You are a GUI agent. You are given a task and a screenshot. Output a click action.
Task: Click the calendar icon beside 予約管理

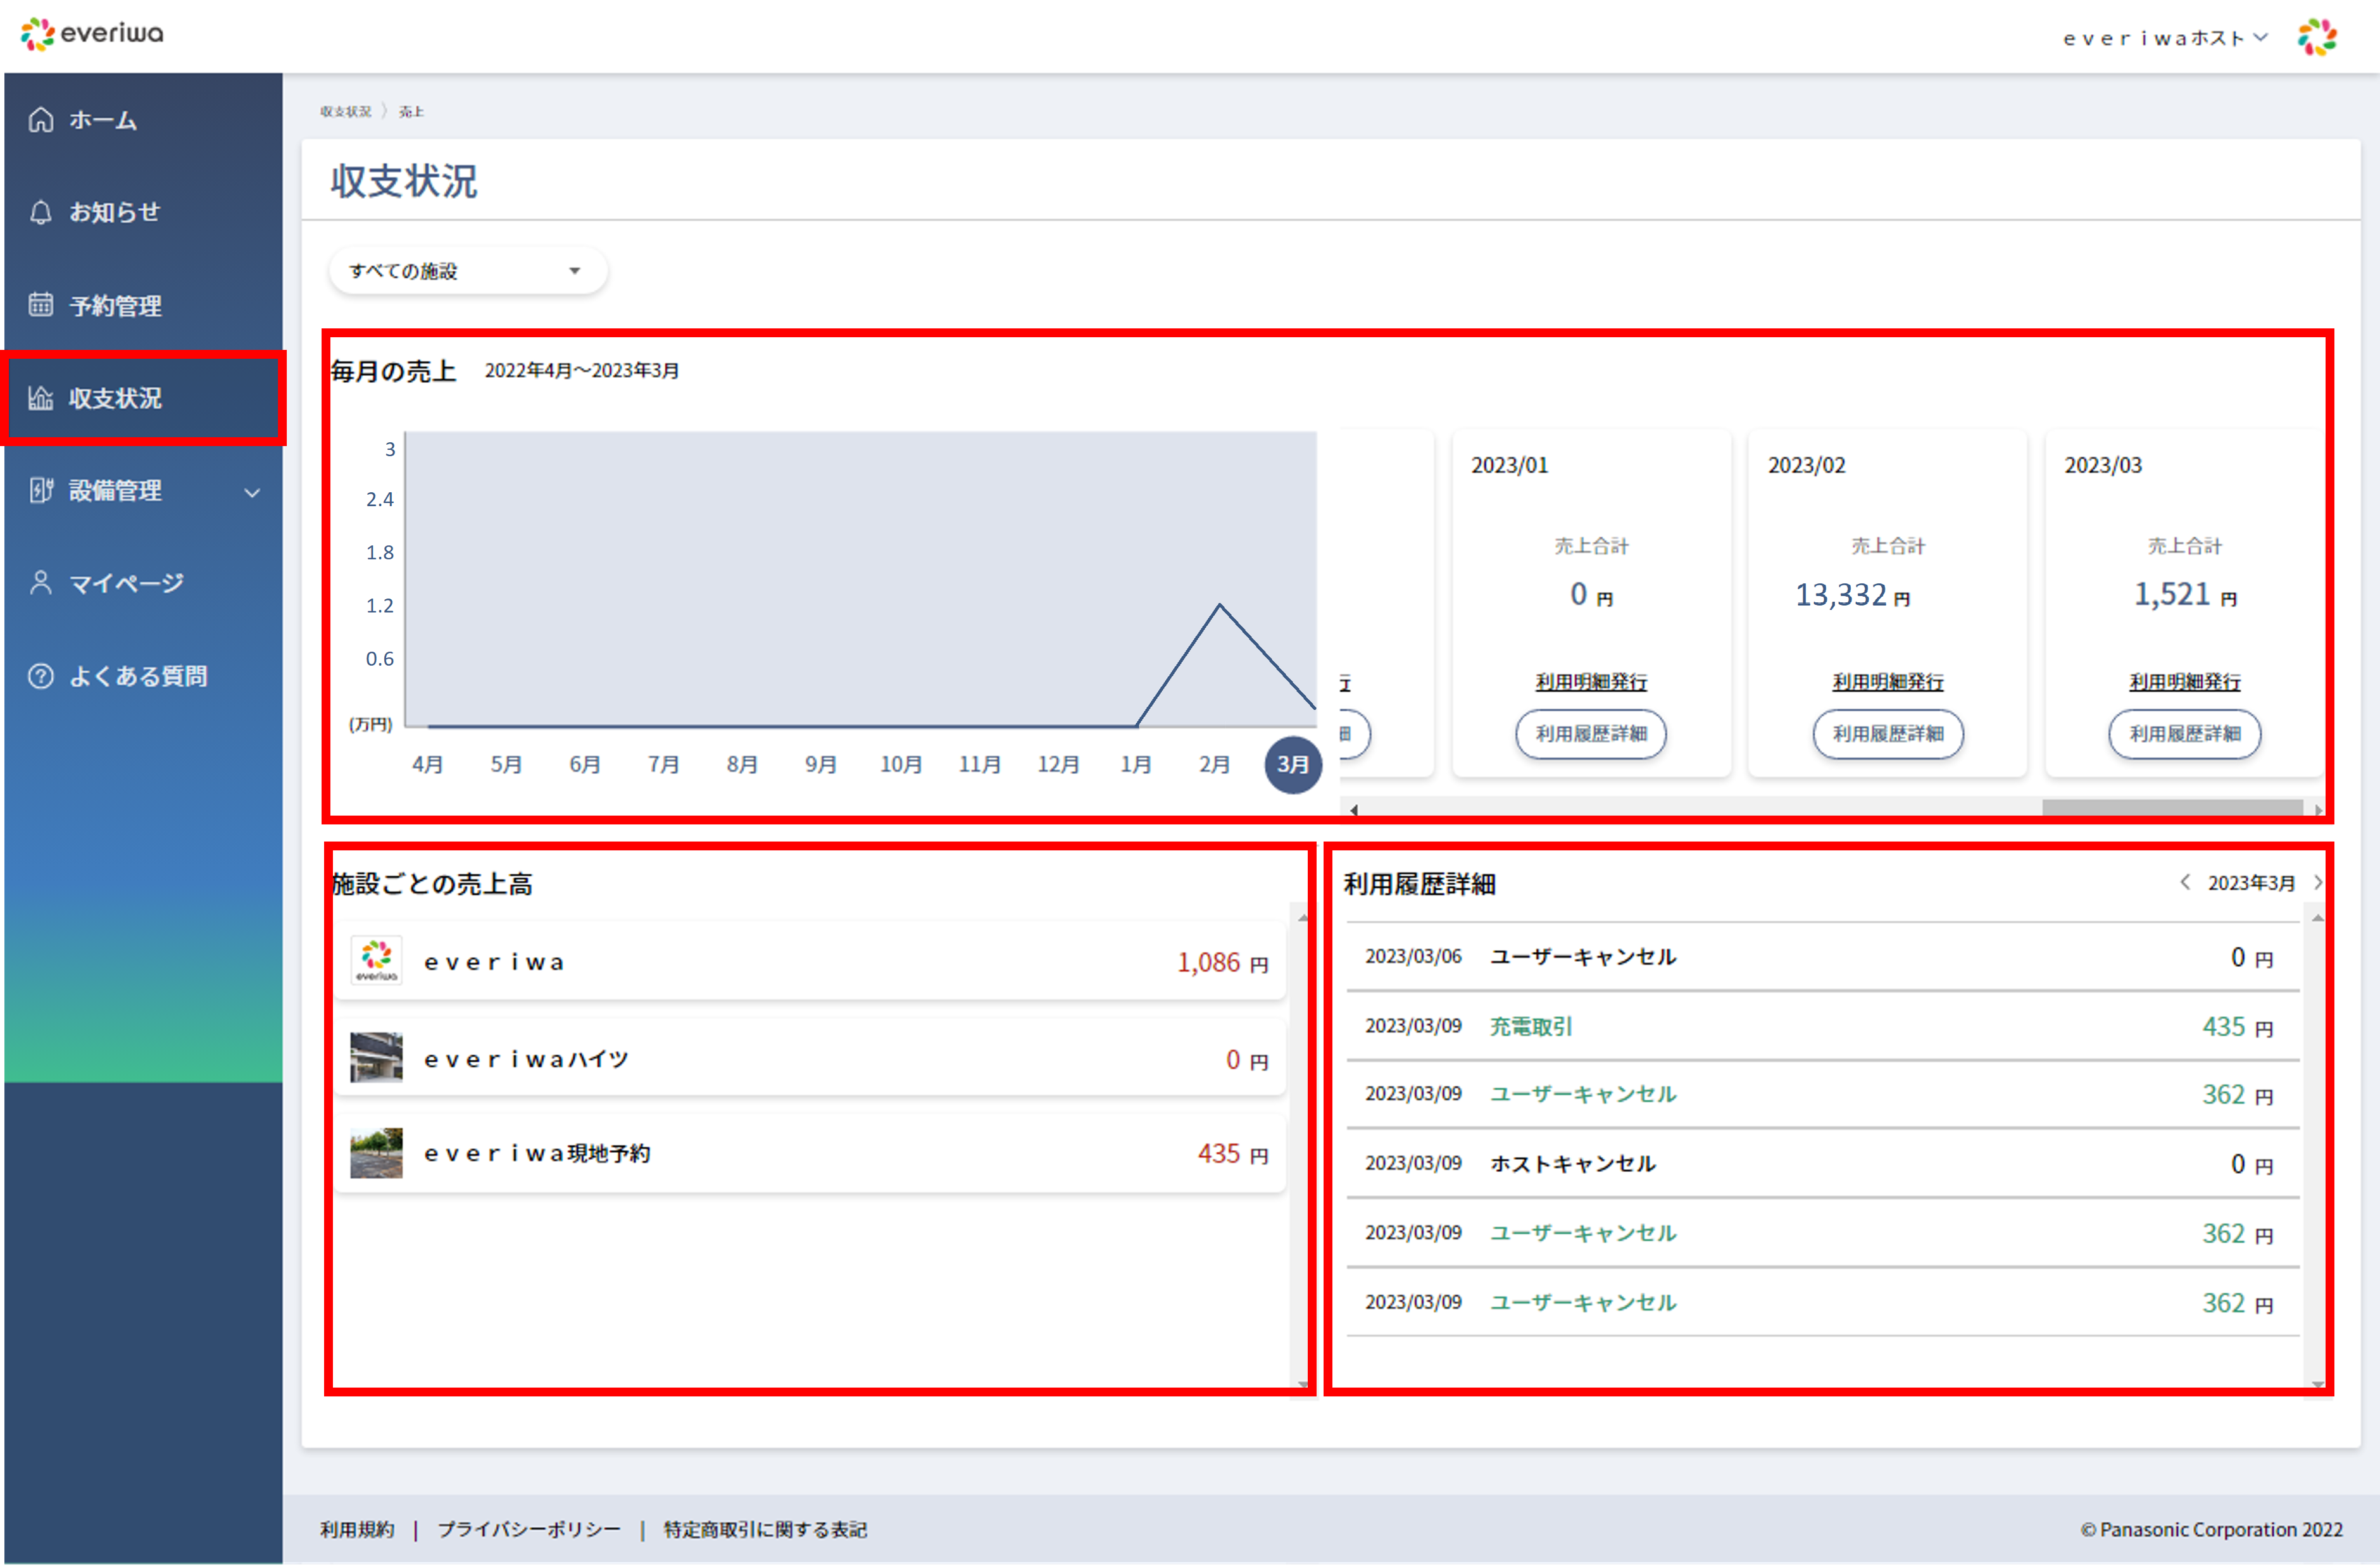click(41, 305)
